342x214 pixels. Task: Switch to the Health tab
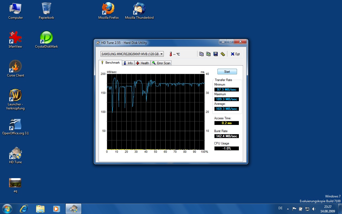[142, 63]
